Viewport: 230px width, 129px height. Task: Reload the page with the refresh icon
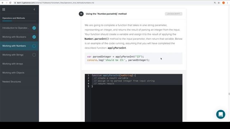point(10,3)
